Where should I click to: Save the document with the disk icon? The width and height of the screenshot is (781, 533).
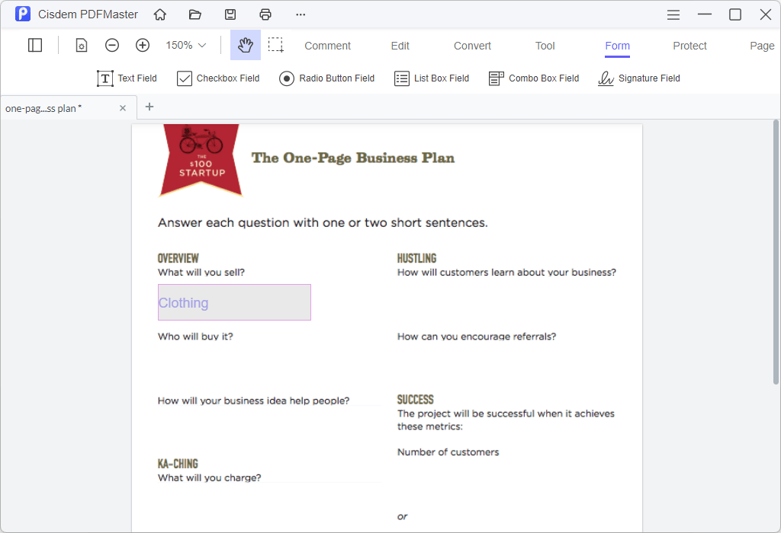click(x=230, y=14)
